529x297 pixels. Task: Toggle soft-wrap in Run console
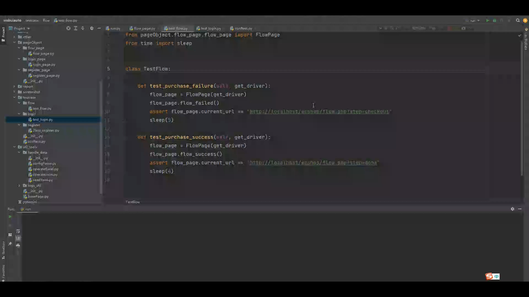point(18,231)
